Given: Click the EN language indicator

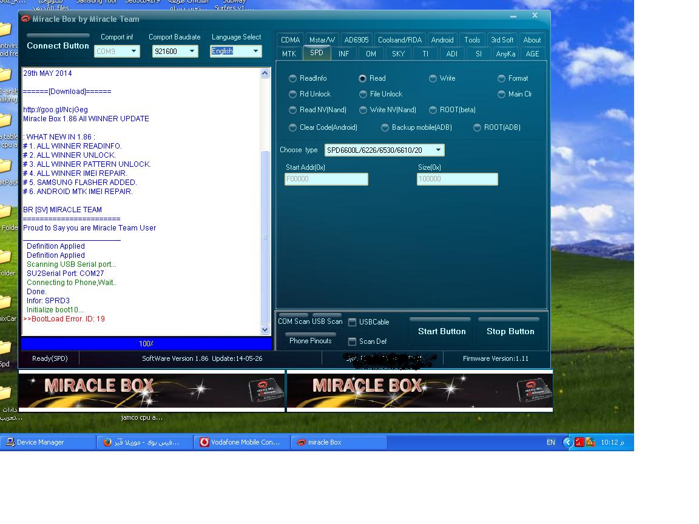Looking at the screenshot, I should pyautogui.click(x=550, y=442).
